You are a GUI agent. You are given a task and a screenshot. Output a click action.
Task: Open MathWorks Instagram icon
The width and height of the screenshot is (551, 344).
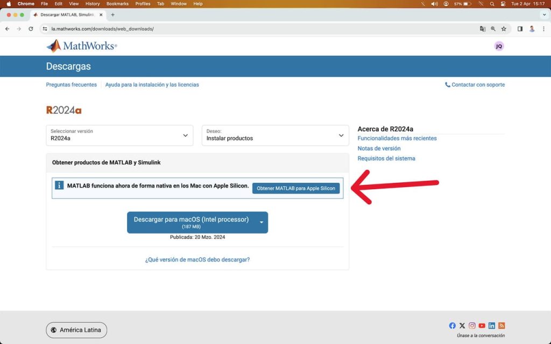(472, 326)
